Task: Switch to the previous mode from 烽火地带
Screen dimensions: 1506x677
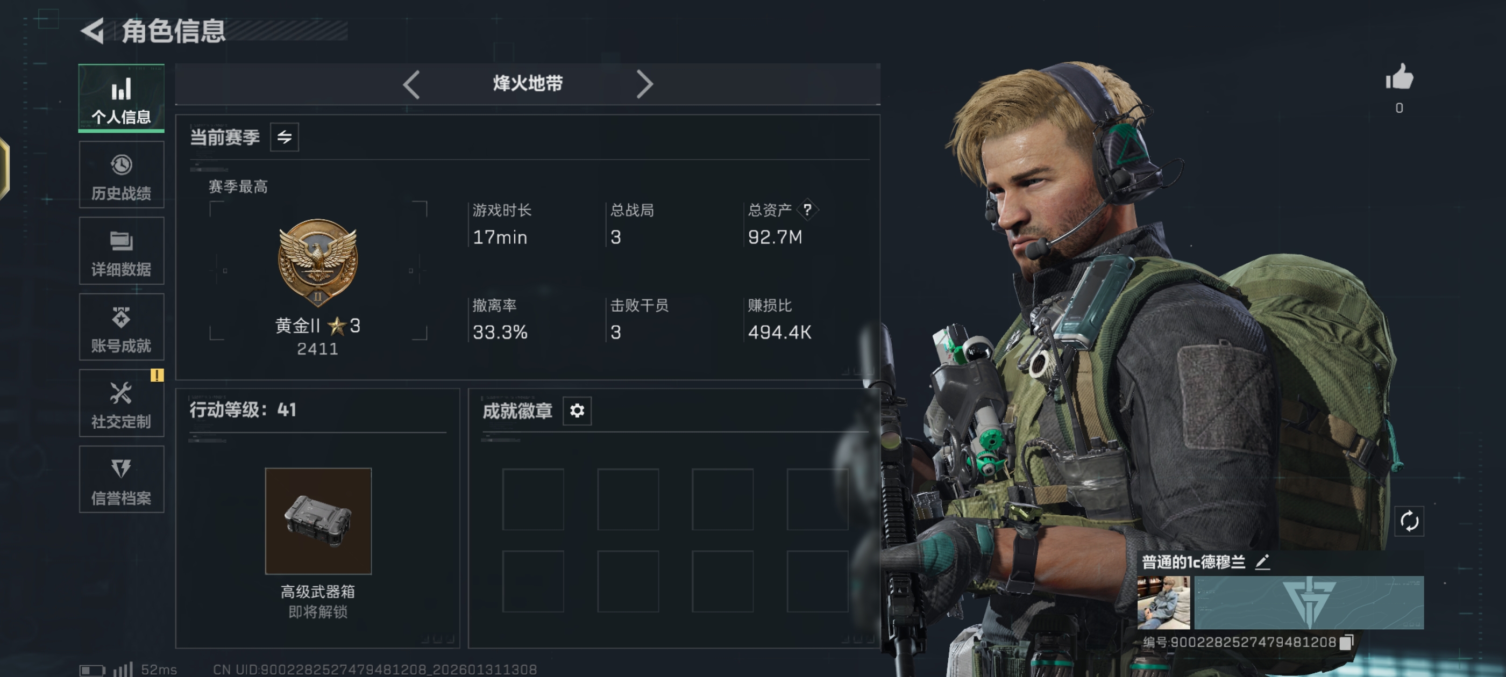Action: (x=411, y=85)
